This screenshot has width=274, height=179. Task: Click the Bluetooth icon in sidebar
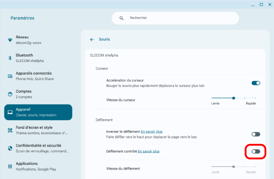[10, 58]
